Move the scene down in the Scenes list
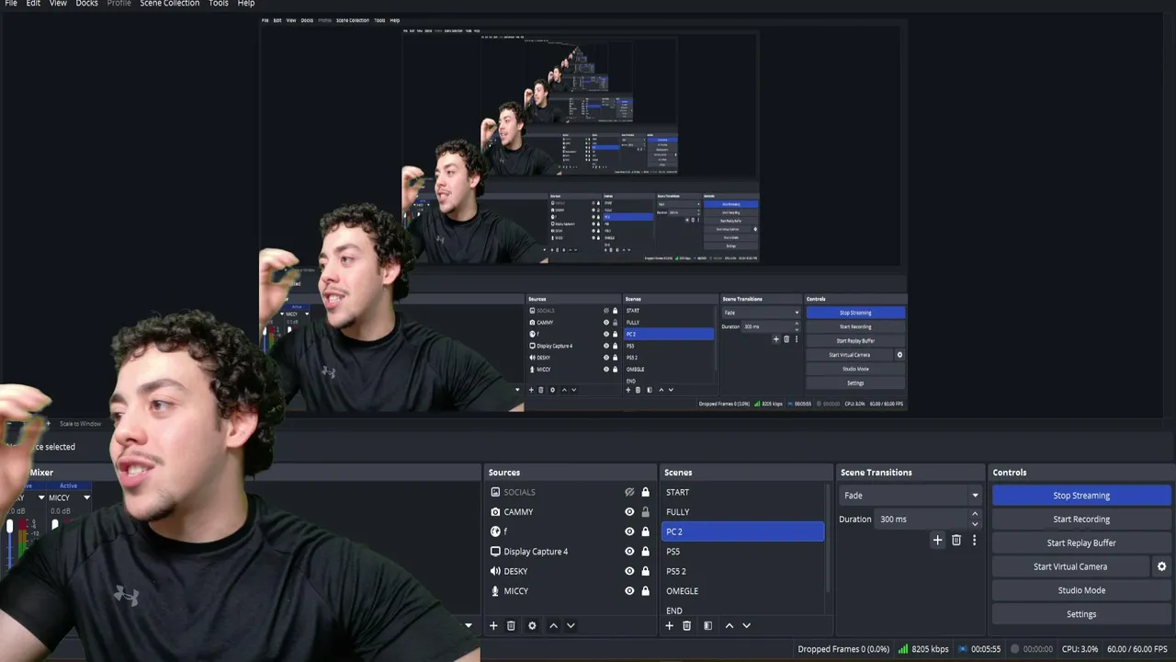 pos(746,626)
